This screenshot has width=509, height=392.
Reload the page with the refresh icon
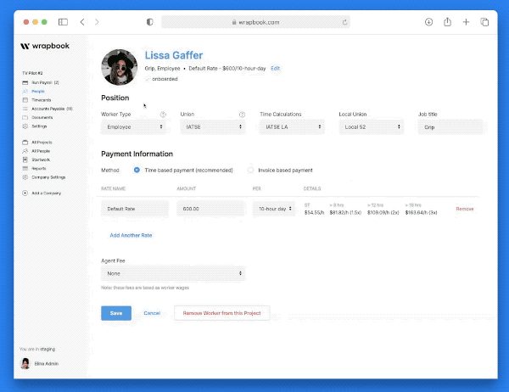[x=344, y=22]
